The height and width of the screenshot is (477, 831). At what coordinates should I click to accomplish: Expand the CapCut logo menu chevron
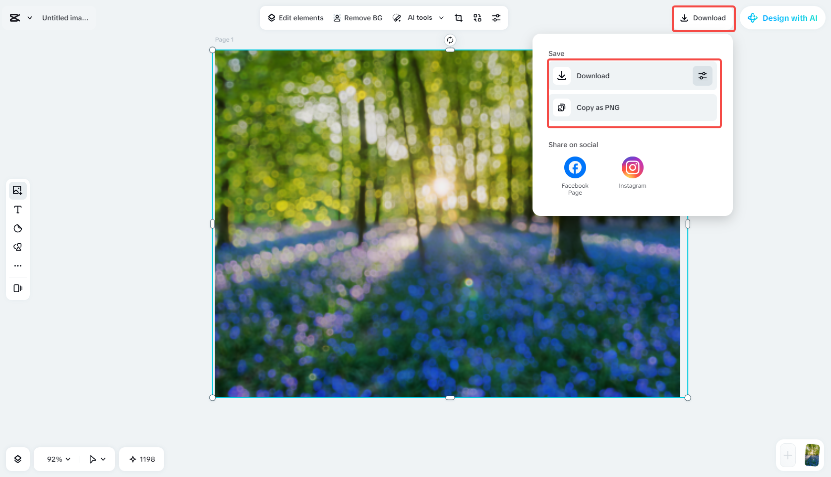[30, 18]
